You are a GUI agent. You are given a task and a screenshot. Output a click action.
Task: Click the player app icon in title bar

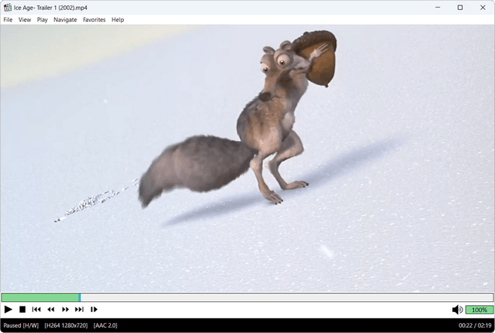point(8,8)
